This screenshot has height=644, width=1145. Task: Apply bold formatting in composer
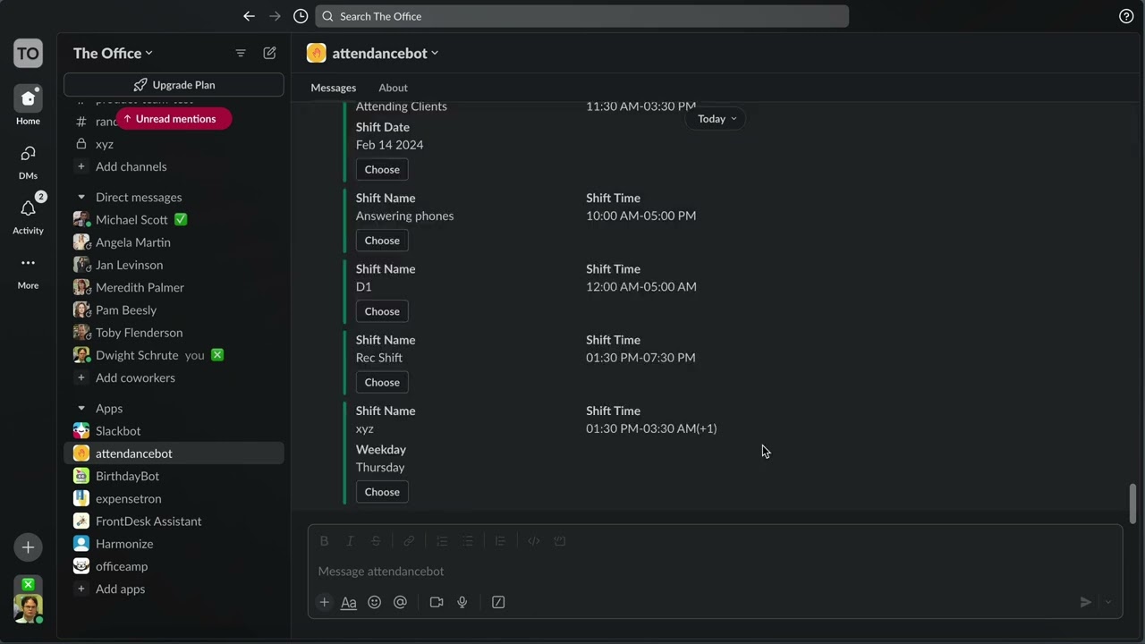click(x=324, y=540)
